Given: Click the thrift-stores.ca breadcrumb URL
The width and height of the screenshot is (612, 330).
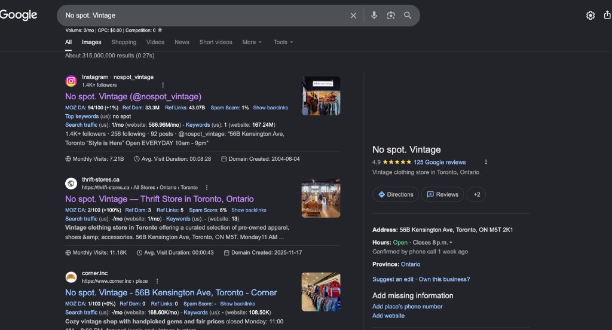Looking at the screenshot, I should 140,188.
